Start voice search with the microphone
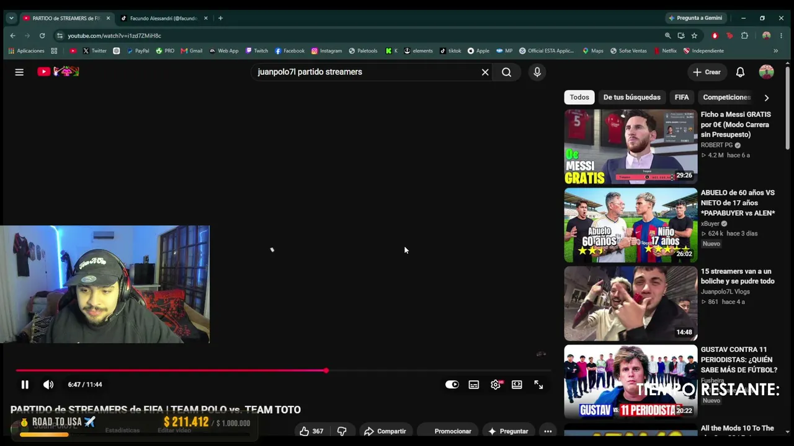The image size is (794, 446). point(537,72)
